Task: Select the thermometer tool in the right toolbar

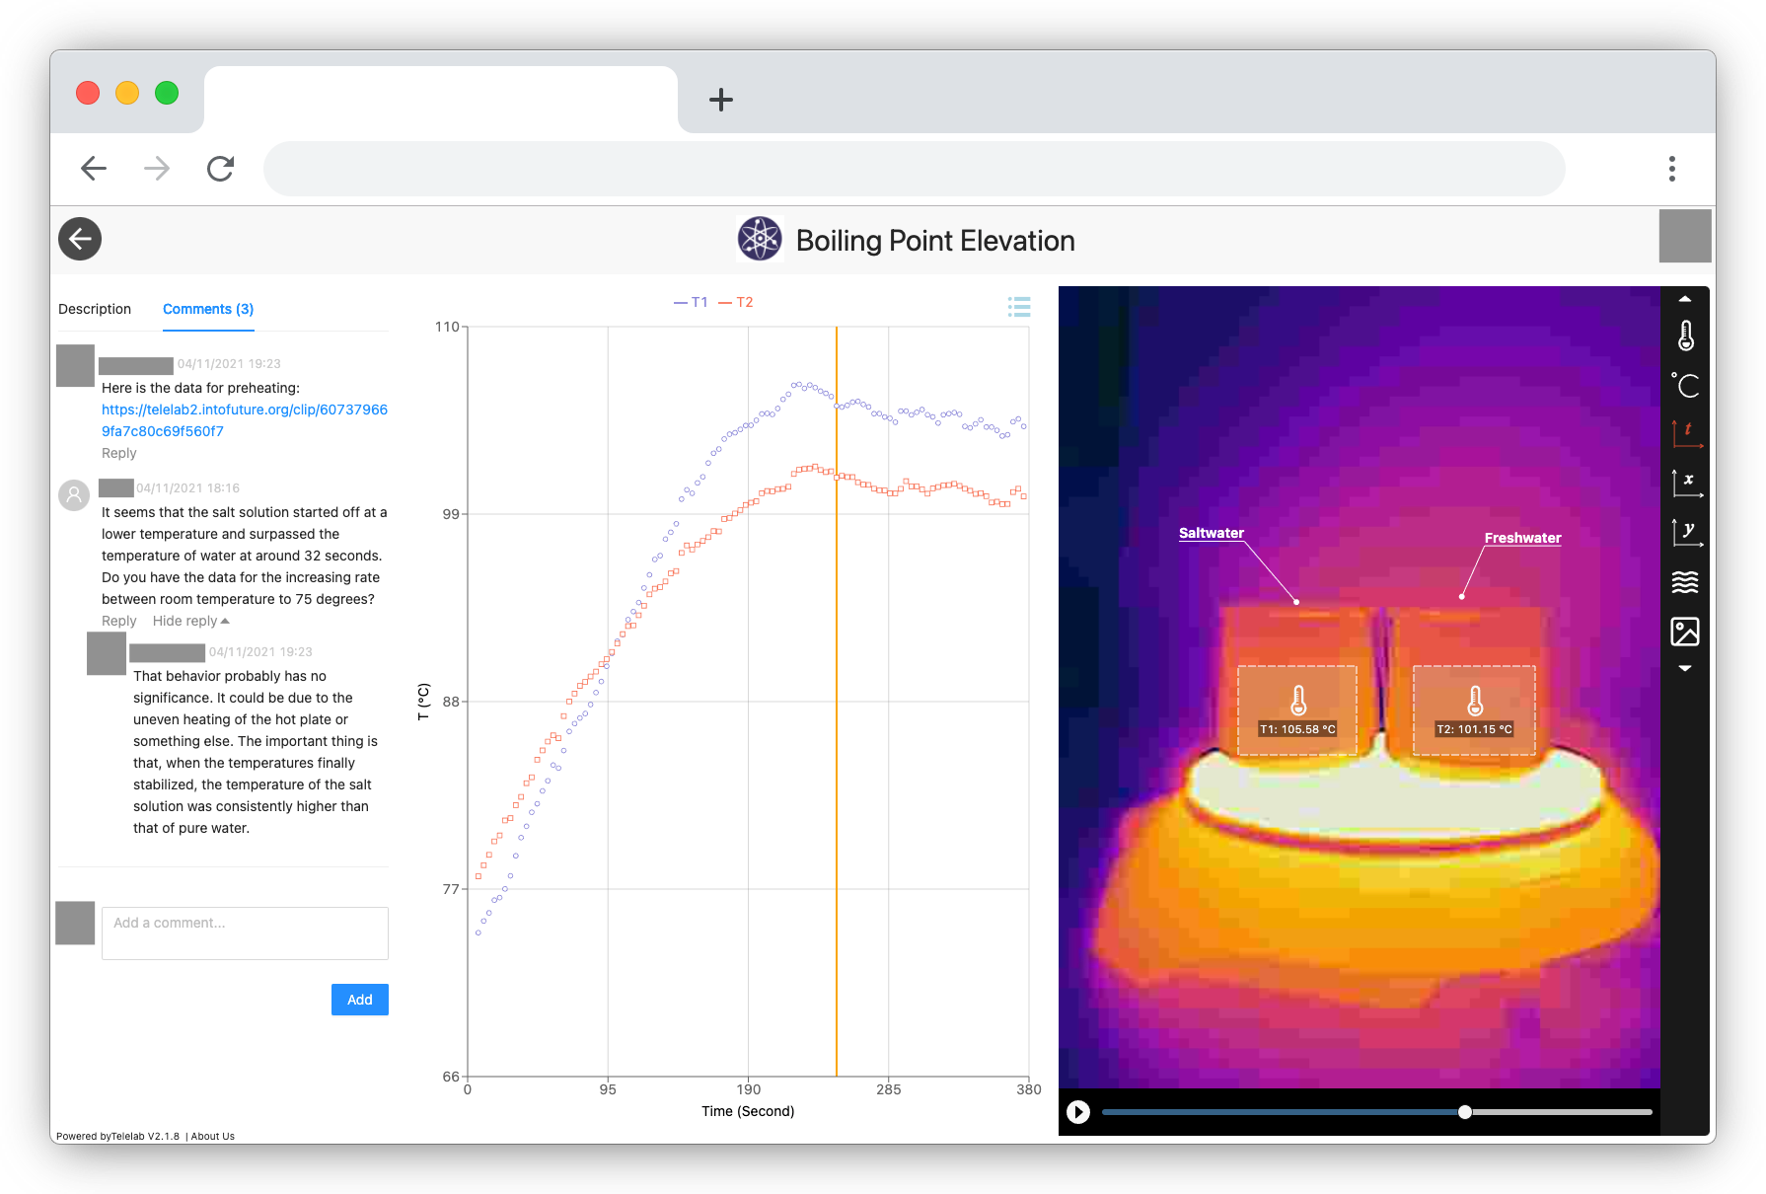Action: coord(1686,336)
